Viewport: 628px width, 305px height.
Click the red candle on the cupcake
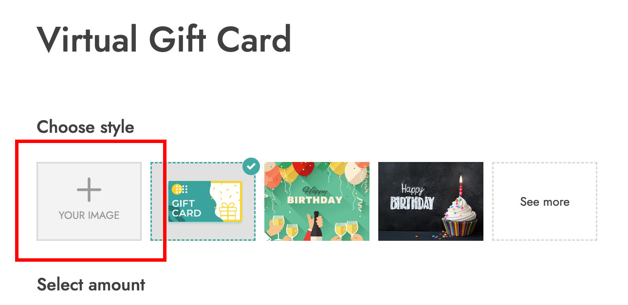(461, 187)
